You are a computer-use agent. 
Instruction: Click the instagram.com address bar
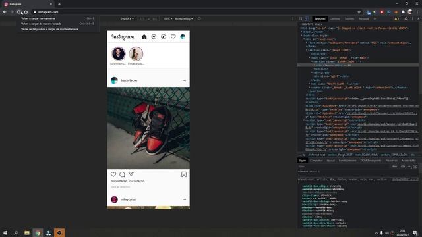coord(194,12)
